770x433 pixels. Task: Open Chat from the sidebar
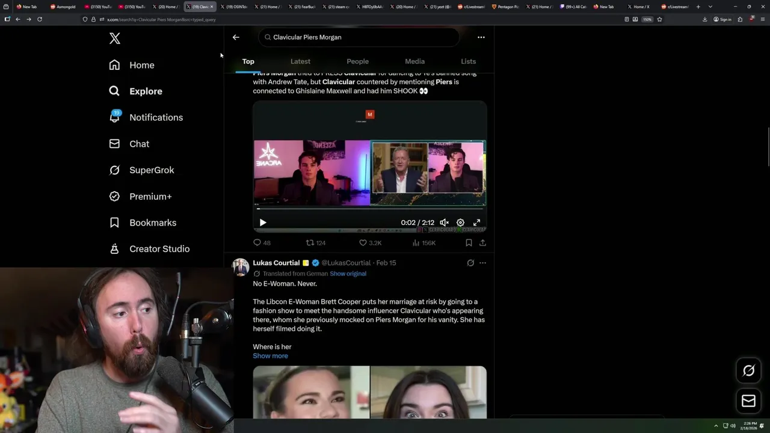129,144
